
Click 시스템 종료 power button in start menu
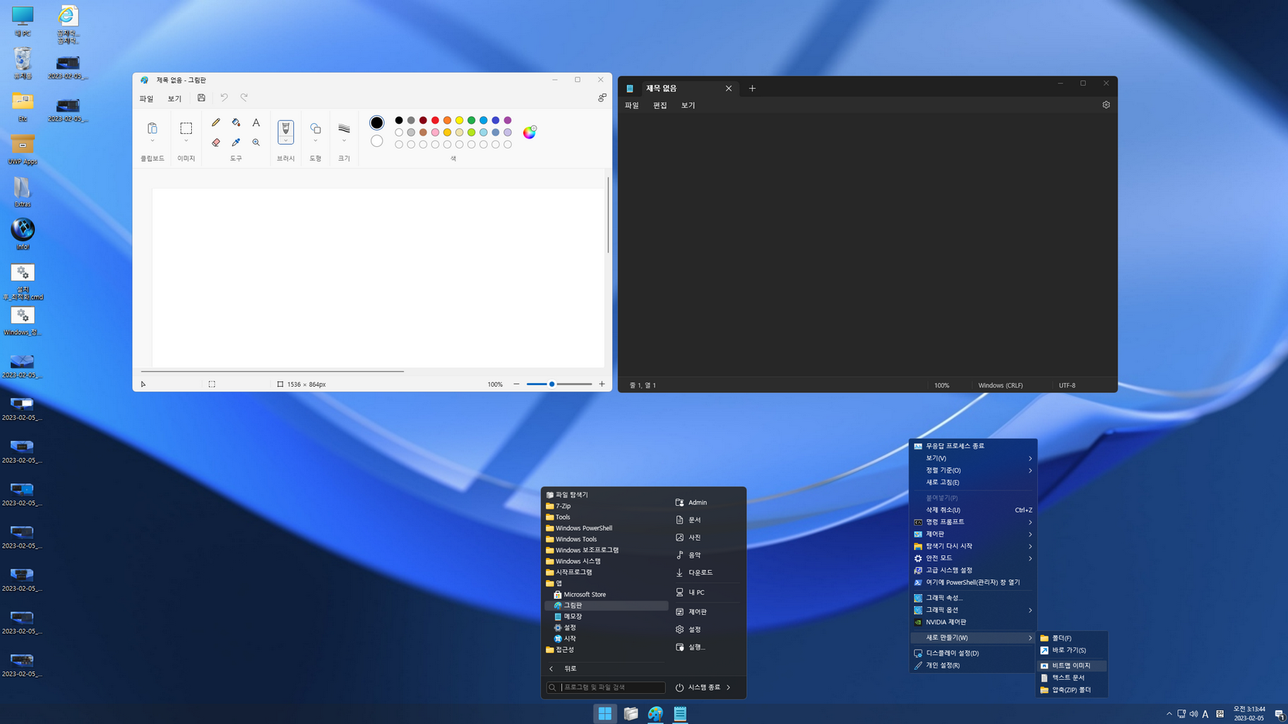coord(697,687)
